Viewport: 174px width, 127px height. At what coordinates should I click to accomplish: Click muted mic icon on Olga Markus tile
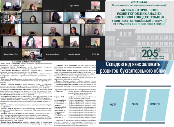click(x=65, y=10)
